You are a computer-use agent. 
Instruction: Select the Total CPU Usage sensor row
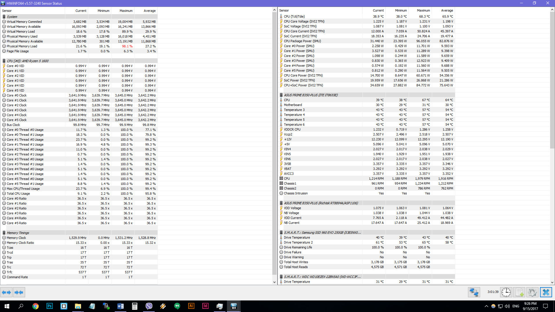pyautogui.click(x=18, y=194)
